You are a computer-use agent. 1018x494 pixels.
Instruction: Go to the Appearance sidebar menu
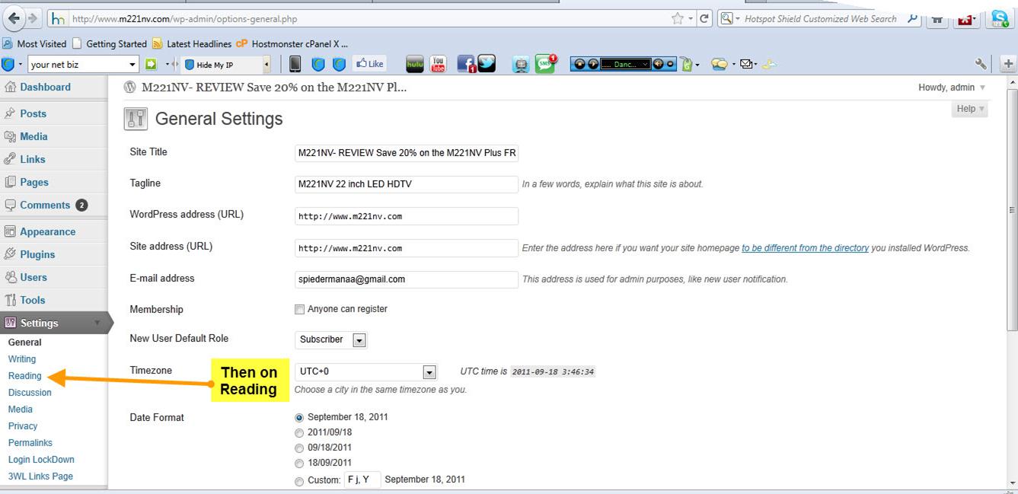click(x=47, y=231)
